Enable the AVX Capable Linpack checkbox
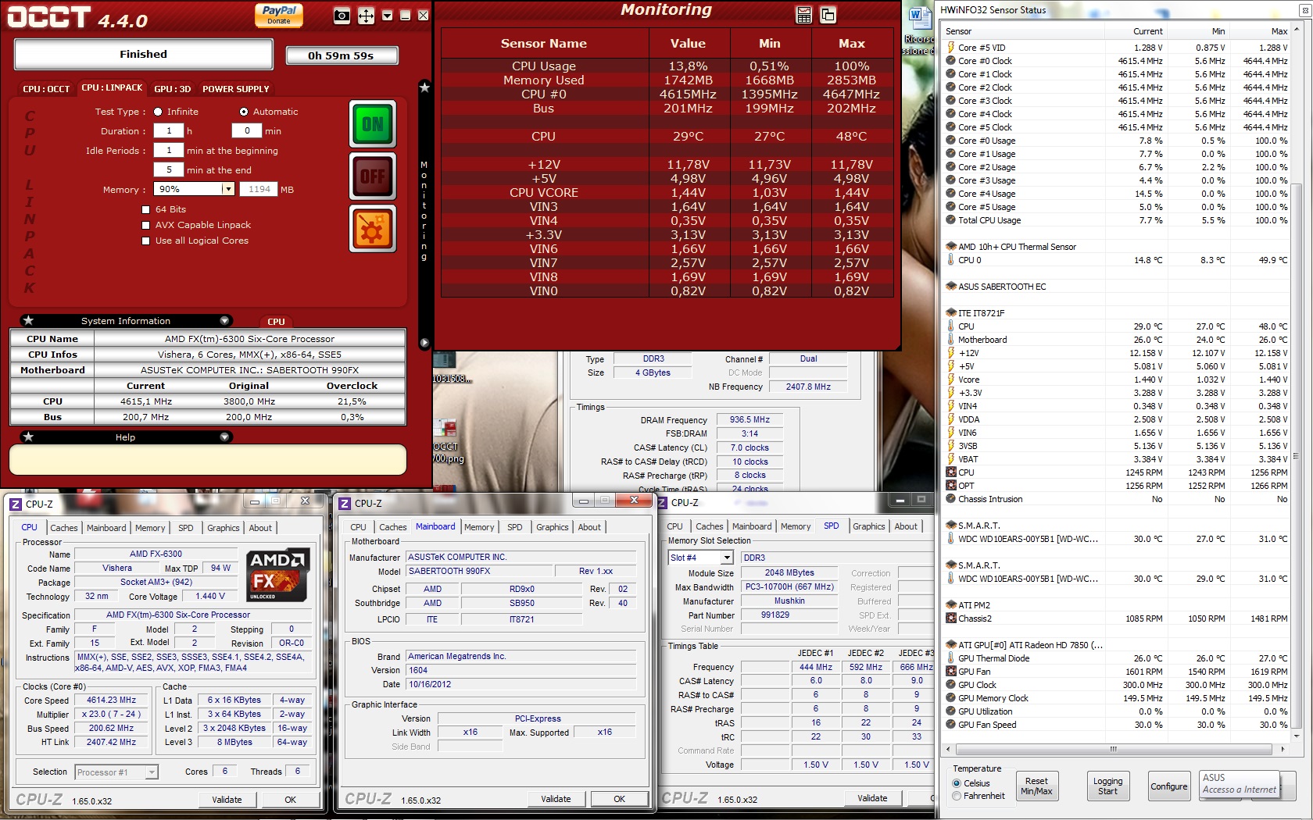Viewport: 1313px width, 820px height. pos(146,225)
